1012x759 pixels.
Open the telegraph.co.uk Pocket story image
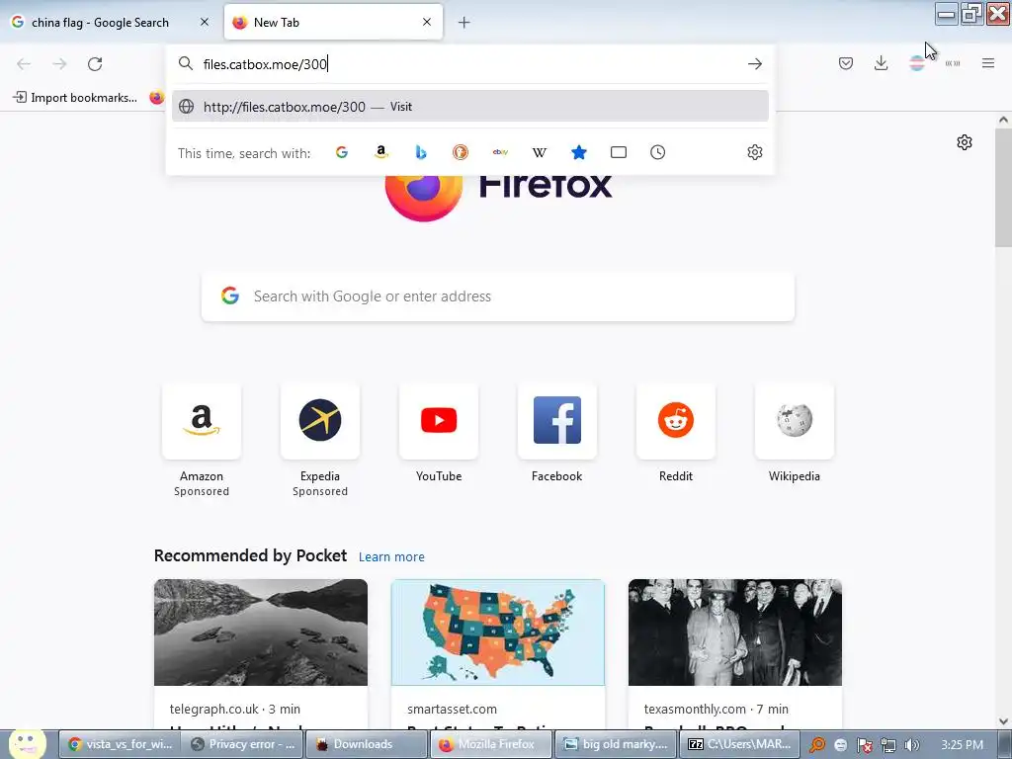pyautogui.click(x=261, y=632)
